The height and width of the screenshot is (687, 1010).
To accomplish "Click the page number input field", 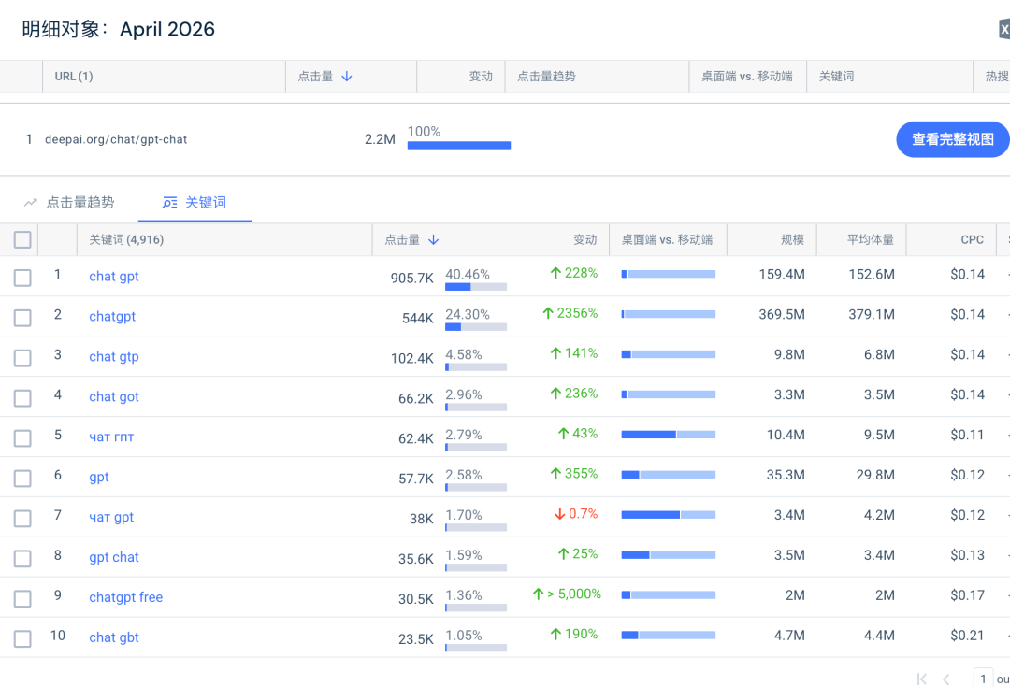I will coord(983,679).
